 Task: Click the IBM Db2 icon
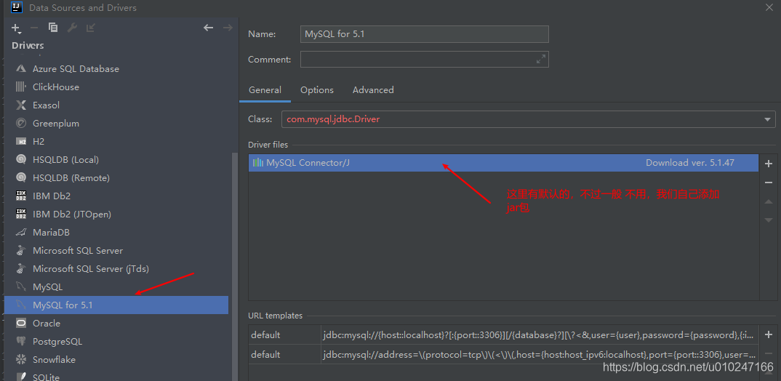point(21,196)
